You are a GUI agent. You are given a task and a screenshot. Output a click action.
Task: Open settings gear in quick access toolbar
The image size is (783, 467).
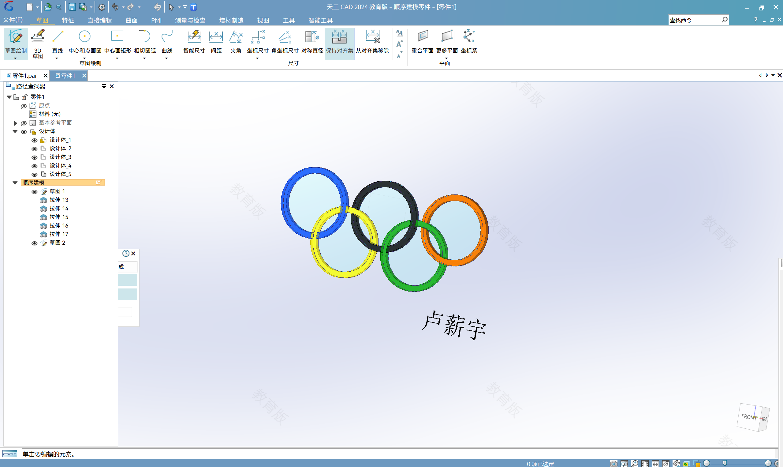(102, 7)
